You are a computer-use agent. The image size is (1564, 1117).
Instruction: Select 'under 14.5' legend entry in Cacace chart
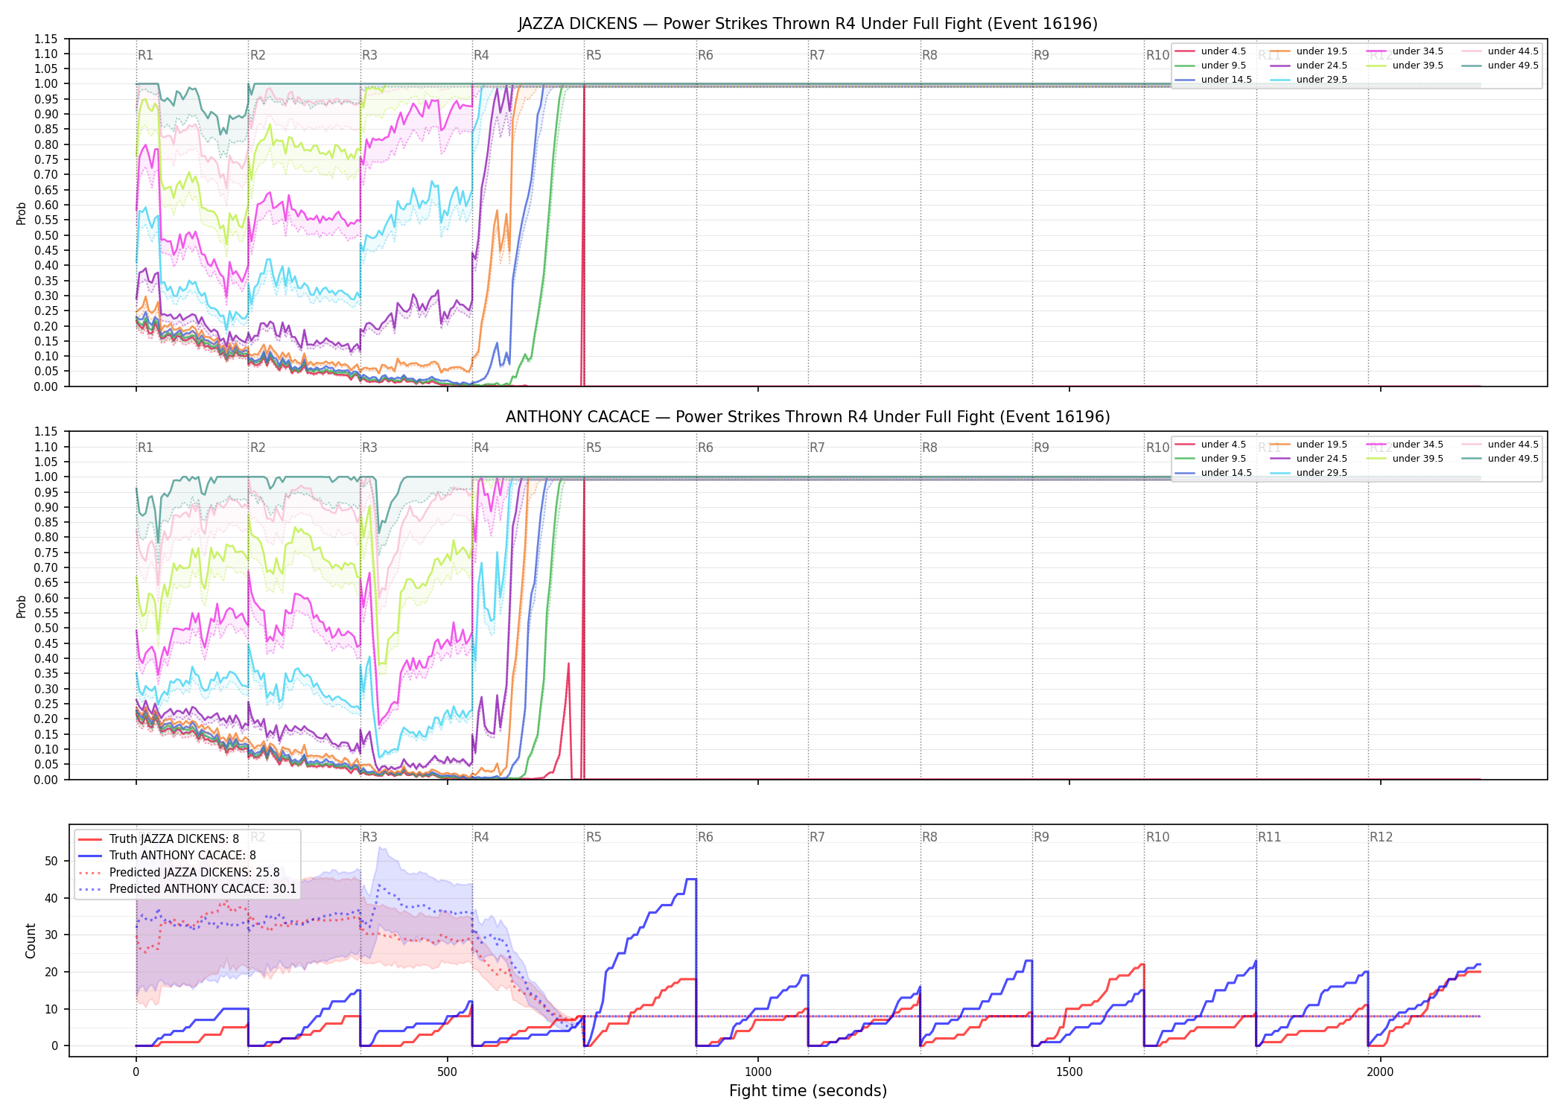coord(1213,473)
